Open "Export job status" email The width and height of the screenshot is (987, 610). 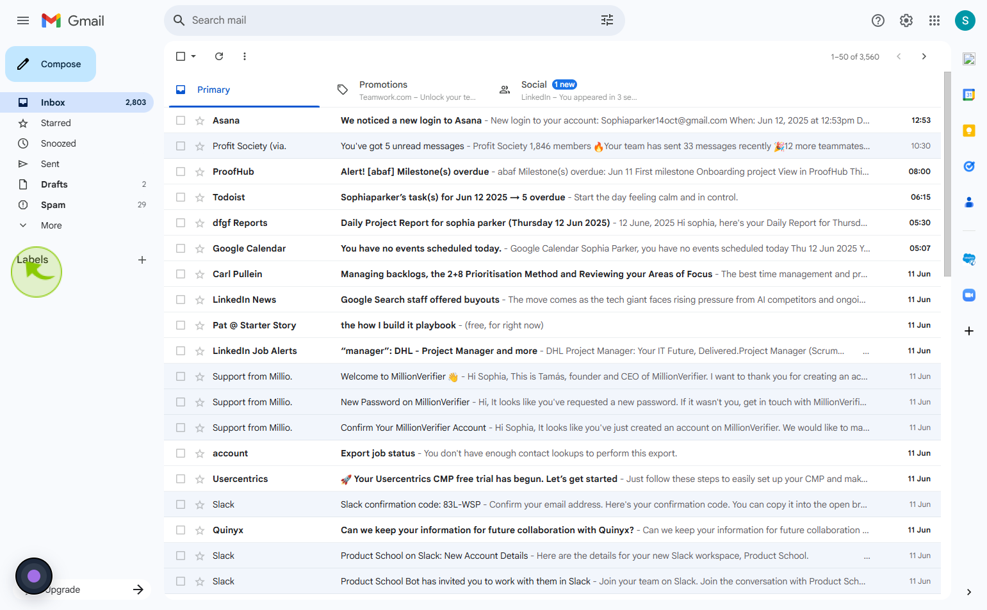coord(552,453)
